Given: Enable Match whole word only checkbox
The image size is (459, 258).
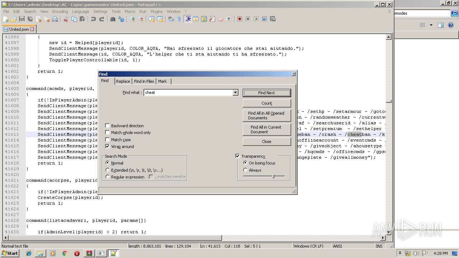Looking at the screenshot, I should point(107,133).
